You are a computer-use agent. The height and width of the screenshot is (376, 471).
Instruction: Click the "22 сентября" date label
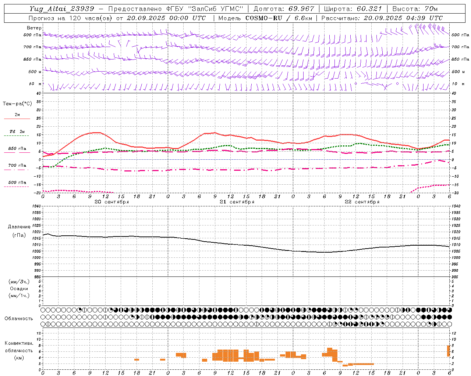click(x=362, y=202)
